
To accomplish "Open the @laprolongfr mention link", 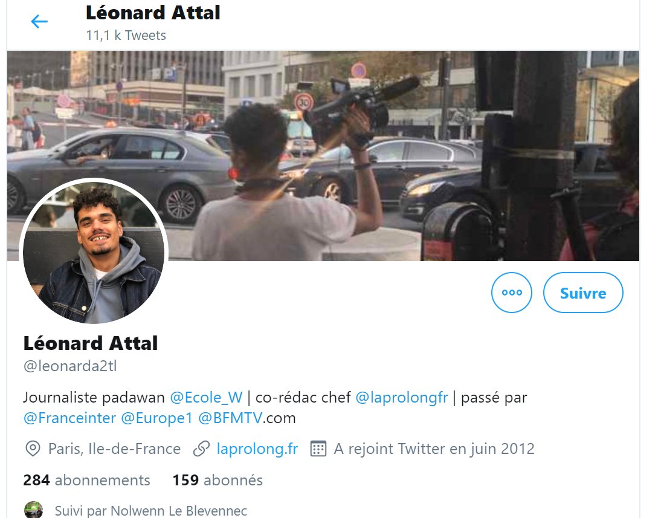I will tap(402, 397).
